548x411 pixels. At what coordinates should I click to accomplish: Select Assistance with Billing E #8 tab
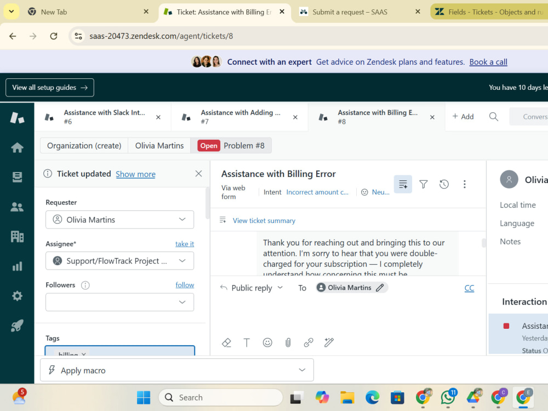click(377, 117)
